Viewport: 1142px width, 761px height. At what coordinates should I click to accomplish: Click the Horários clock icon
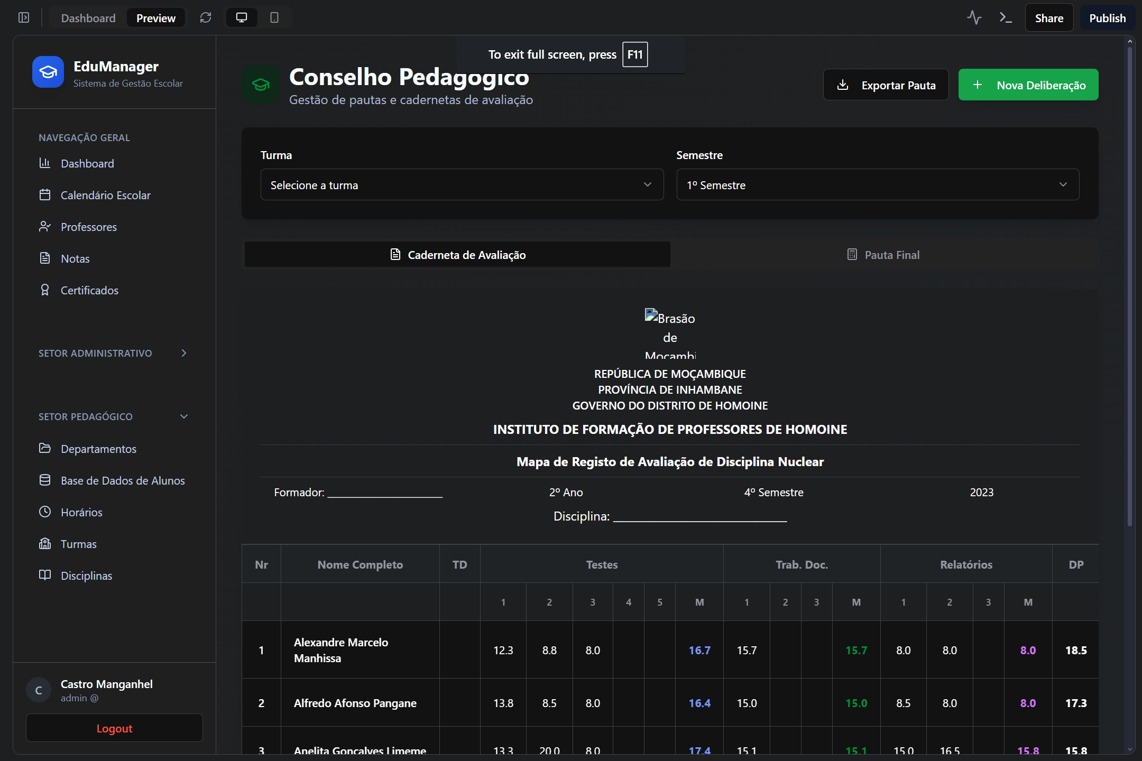[x=45, y=512]
